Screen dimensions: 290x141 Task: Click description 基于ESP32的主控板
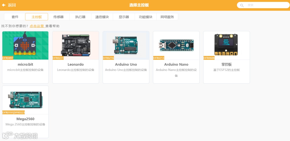tap(227, 70)
